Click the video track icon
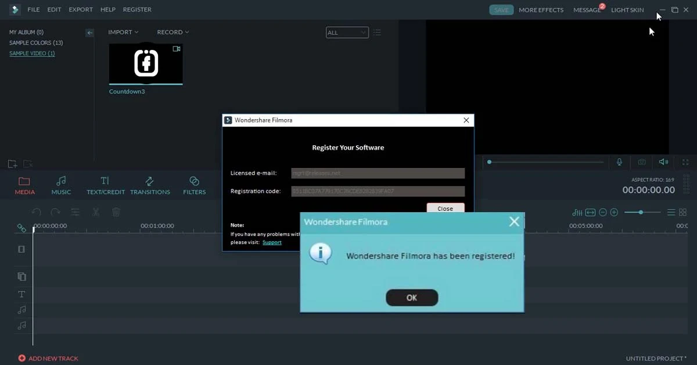Image resolution: width=697 pixels, height=365 pixels. click(21, 249)
